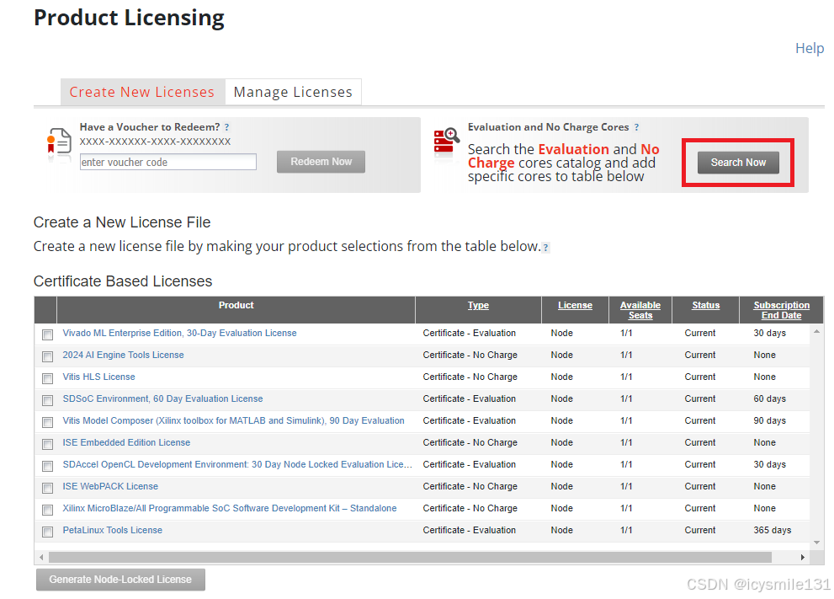Open the Vitis Model Composer 90 Day Evaluation link

coord(233,420)
